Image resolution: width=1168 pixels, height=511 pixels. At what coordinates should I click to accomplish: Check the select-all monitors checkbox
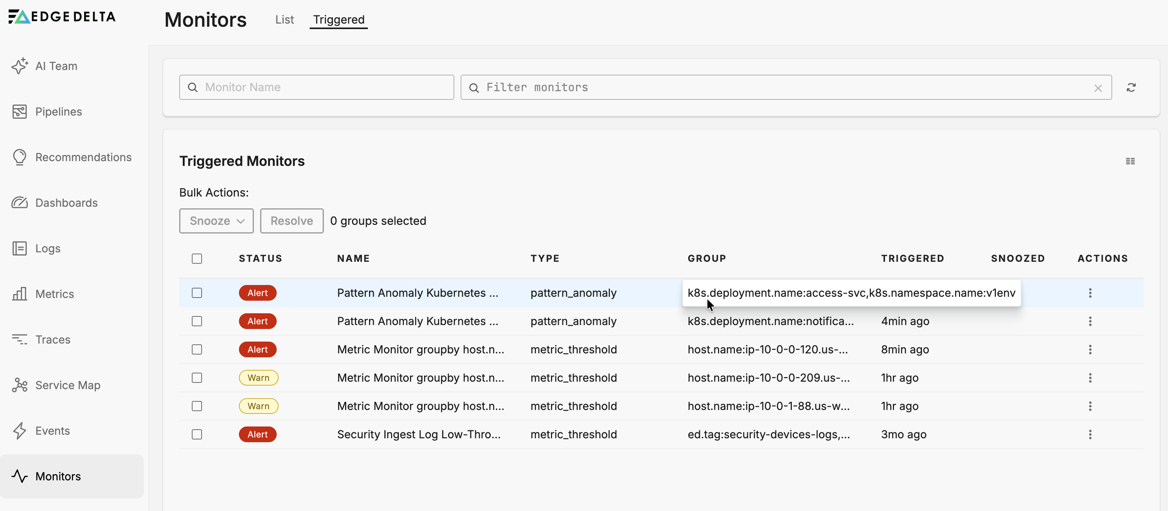(x=197, y=258)
